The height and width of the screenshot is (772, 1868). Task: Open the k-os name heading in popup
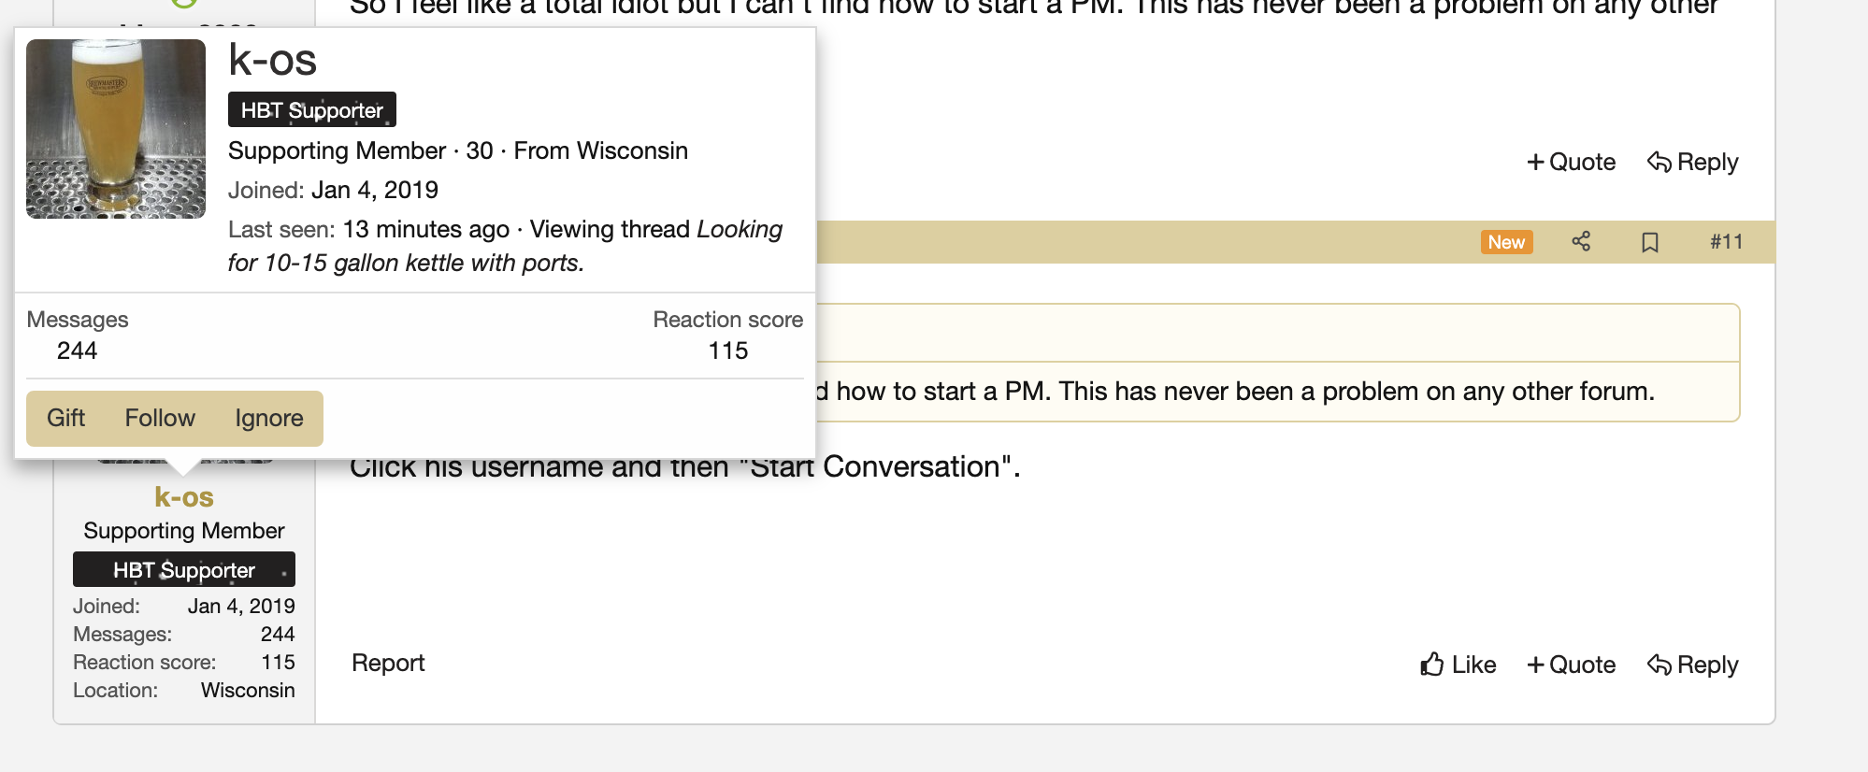coord(272,61)
